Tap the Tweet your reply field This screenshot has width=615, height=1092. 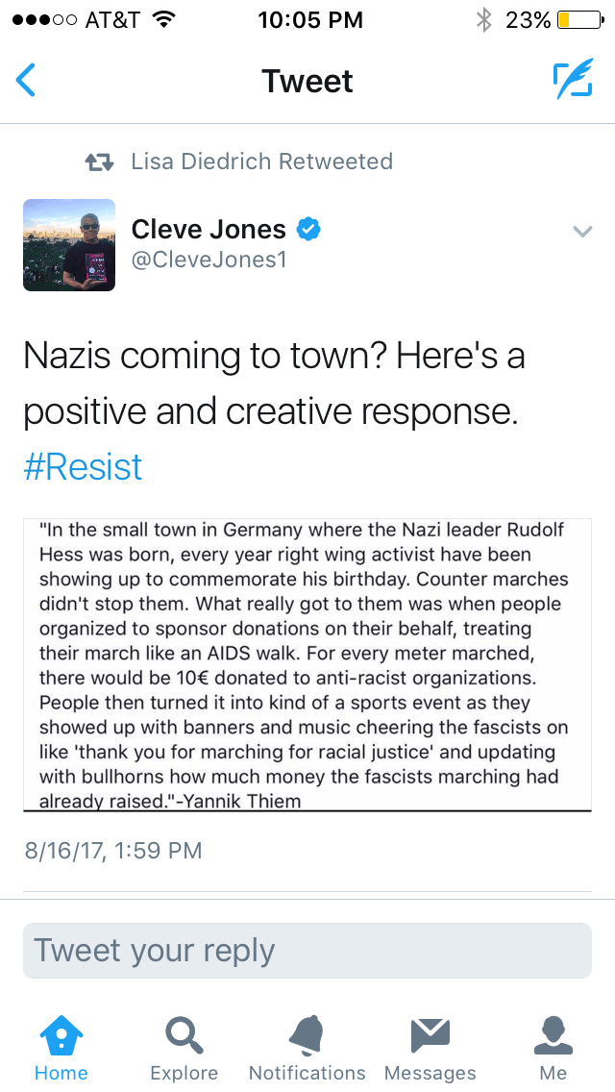click(307, 951)
